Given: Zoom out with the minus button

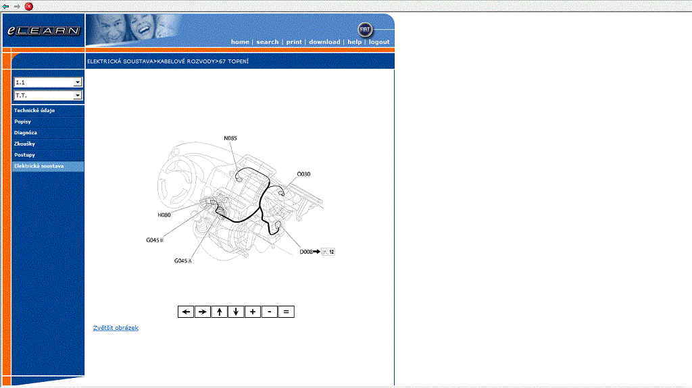Looking at the screenshot, I should (270, 312).
